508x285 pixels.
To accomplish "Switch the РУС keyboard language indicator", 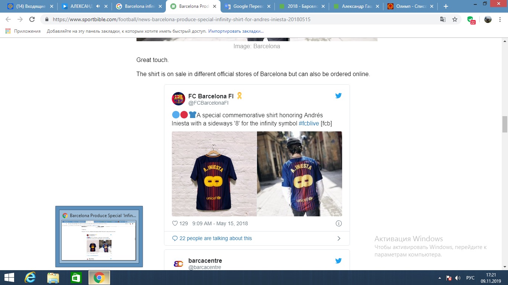I will pos(470,278).
